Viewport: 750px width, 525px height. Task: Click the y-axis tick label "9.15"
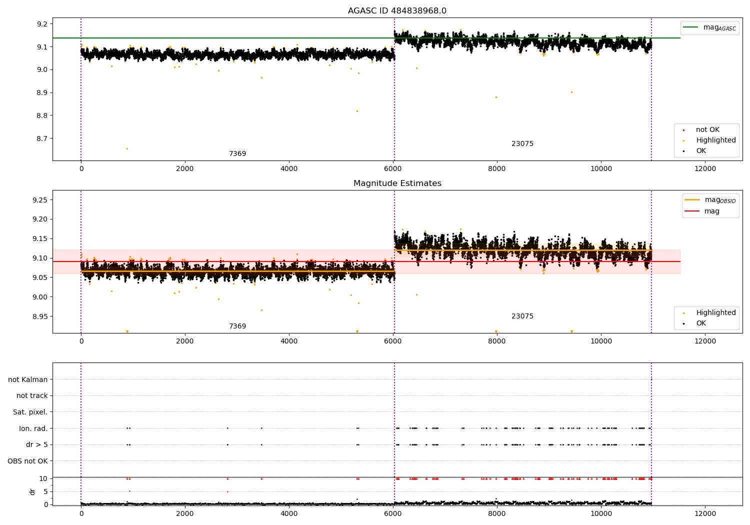pyautogui.click(x=40, y=239)
